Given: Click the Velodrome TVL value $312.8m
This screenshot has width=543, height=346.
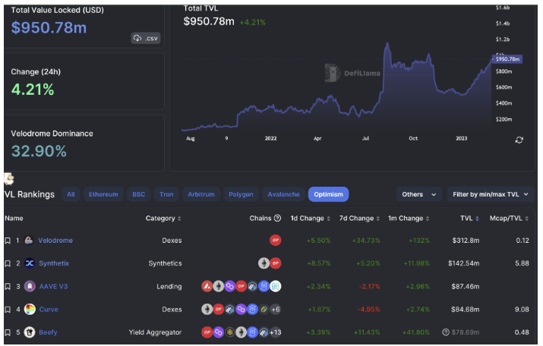Looking at the screenshot, I should click(x=466, y=241).
